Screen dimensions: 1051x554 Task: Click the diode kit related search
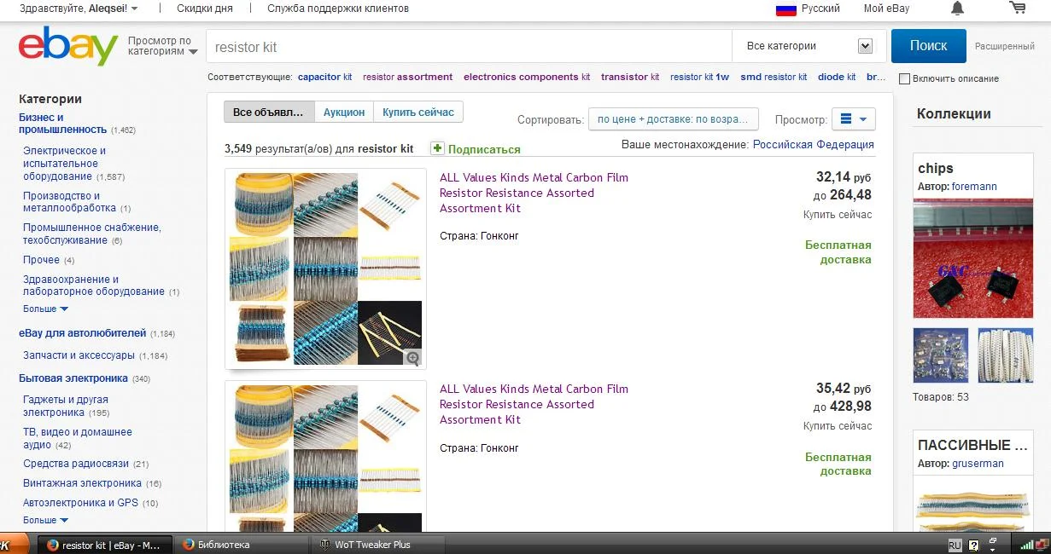click(837, 77)
